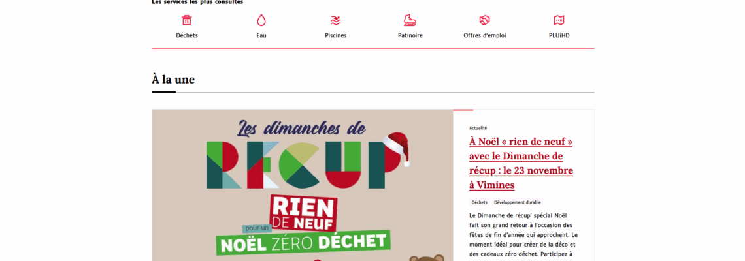
Task: Open the Dimanches de Récup banner image
Action: click(x=302, y=185)
